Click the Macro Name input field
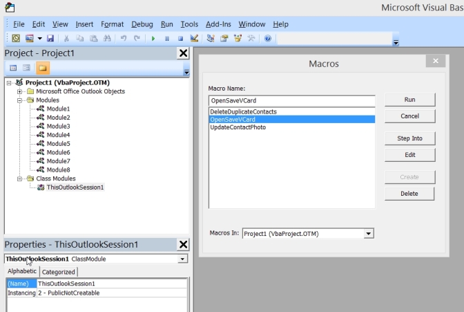This screenshot has height=312, width=464. coord(292,100)
